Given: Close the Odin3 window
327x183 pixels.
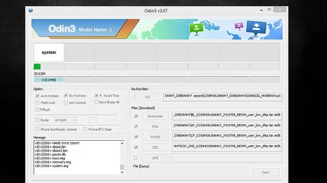Looking at the screenshot, I should 280,10.
